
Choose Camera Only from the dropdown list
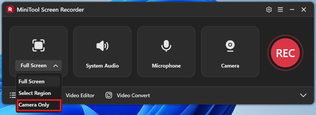[39, 105]
